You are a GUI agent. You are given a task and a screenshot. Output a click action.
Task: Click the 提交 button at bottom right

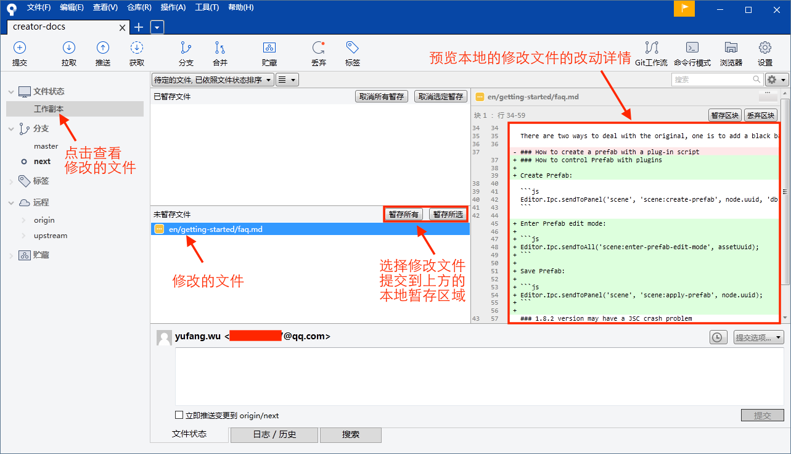(763, 415)
